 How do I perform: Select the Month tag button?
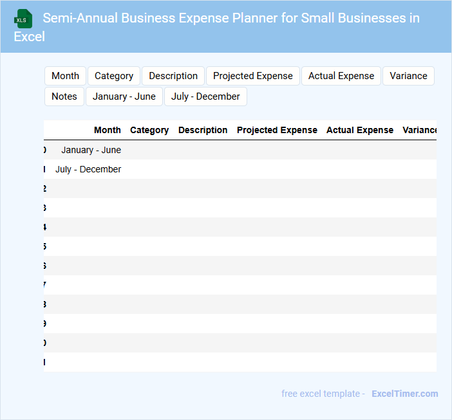pos(65,76)
